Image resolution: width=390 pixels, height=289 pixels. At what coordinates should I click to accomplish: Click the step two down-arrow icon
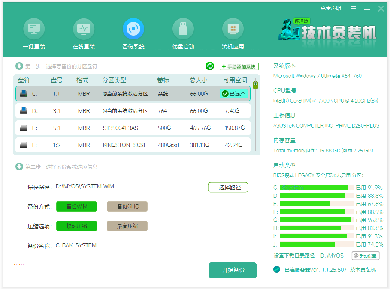pyautogui.click(x=19, y=167)
